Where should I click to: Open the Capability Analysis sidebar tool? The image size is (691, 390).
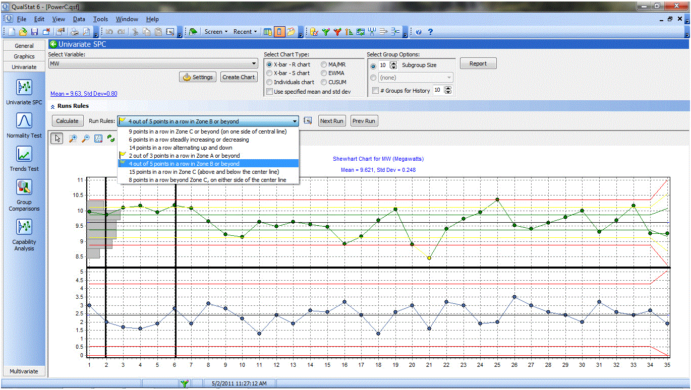24,234
